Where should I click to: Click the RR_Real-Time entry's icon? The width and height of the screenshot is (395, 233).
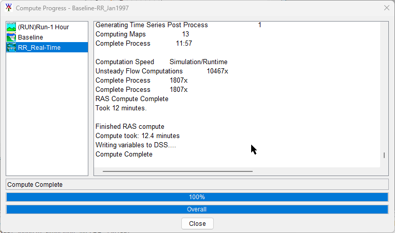pyautogui.click(x=11, y=47)
